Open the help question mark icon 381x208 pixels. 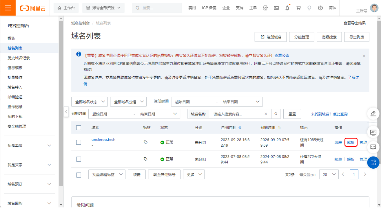(320, 8)
